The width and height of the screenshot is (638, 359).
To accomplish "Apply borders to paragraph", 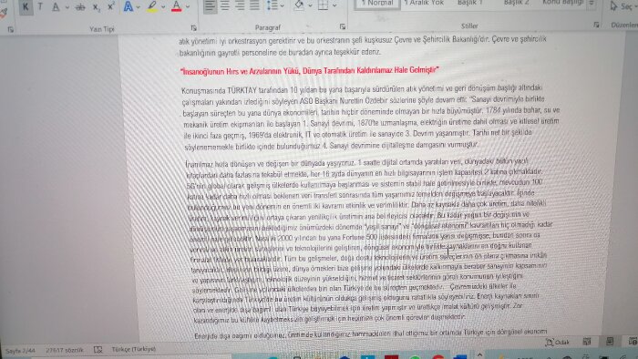I will 323,5.
